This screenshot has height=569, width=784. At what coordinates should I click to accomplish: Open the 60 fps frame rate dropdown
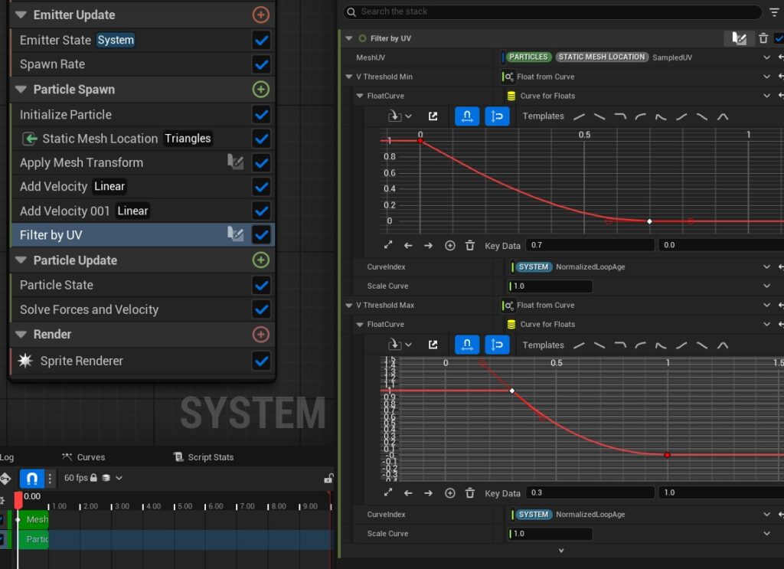pyautogui.click(x=119, y=478)
